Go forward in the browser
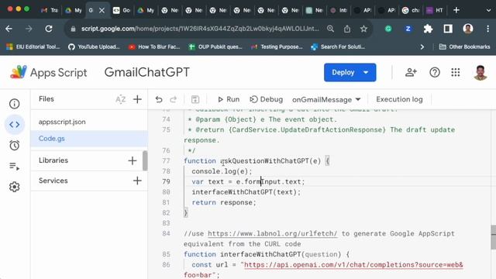The width and height of the screenshot is (496, 279). pos(29,29)
